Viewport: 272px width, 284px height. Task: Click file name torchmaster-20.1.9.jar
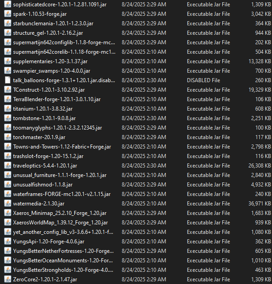[39, 137]
